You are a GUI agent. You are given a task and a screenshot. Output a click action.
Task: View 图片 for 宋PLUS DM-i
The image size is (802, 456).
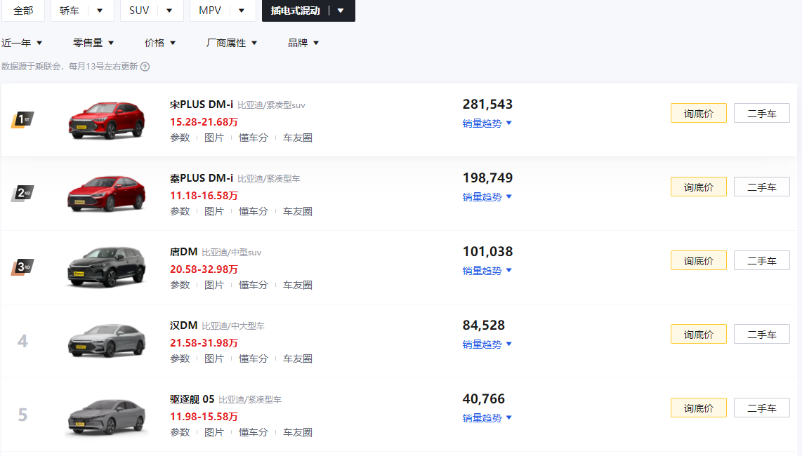click(213, 138)
